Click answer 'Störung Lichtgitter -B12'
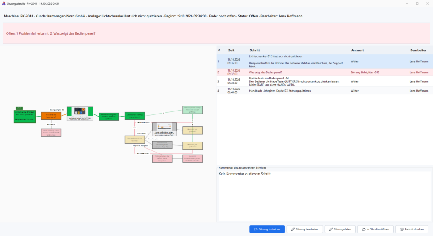The width and height of the screenshot is (433, 236). click(365, 72)
